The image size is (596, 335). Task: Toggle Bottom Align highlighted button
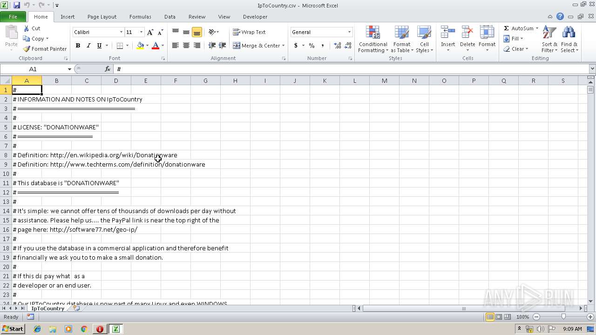coord(197,32)
